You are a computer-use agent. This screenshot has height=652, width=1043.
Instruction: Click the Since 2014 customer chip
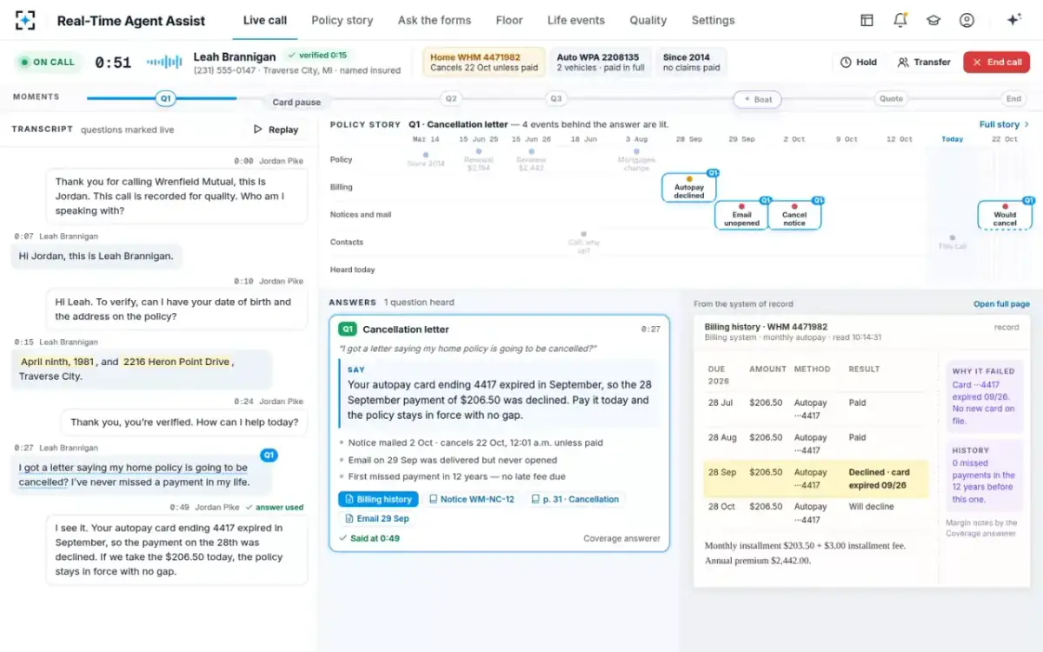[691, 62]
